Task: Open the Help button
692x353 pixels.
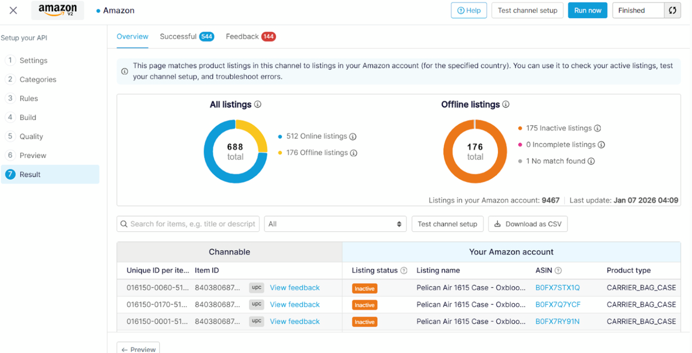Action: pyautogui.click(x=469, y=10)
